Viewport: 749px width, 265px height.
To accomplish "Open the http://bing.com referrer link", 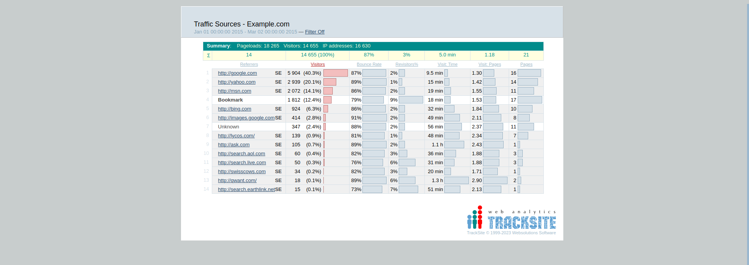I will (234, 109).
